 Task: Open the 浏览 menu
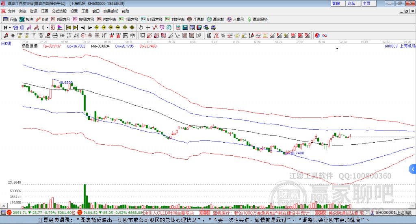click(x=23, y=11)
